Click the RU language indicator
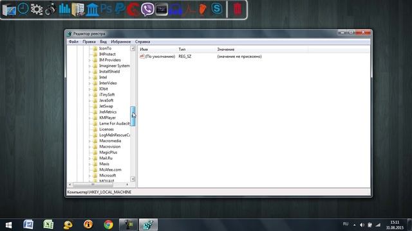Viewport: 412px width, 231px height. [x=346, y=224]
